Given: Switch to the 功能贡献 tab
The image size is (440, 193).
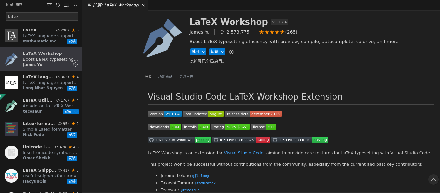Looking at the screenshot, I should tap(166, 77).
